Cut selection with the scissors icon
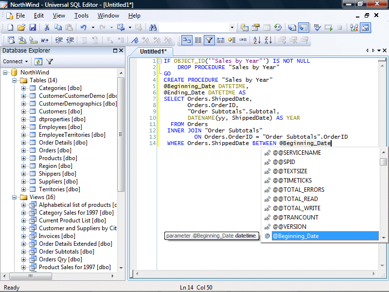This screenshot has height=292, width=389. coord(47,28)
